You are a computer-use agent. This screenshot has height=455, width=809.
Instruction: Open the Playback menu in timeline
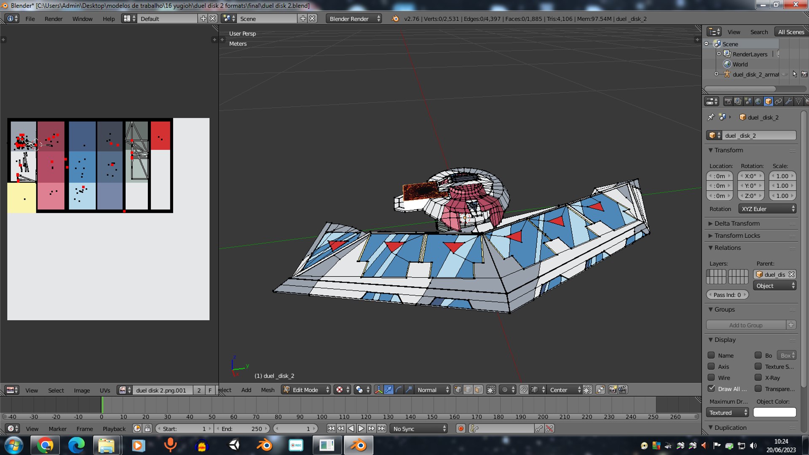pos(114,428)
